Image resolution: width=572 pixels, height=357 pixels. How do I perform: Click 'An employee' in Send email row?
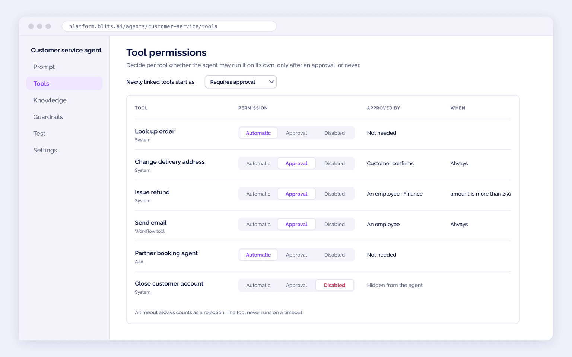(383, 224)
